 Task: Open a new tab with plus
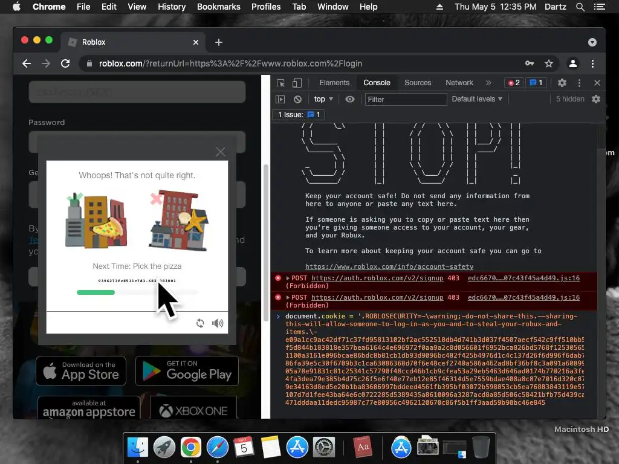click(219, 42)
